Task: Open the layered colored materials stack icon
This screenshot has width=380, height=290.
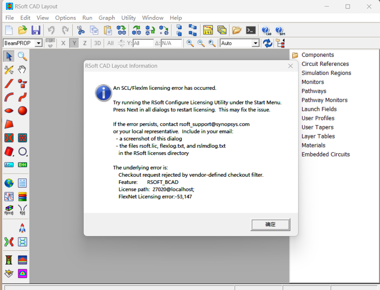Action: (22, 197)
